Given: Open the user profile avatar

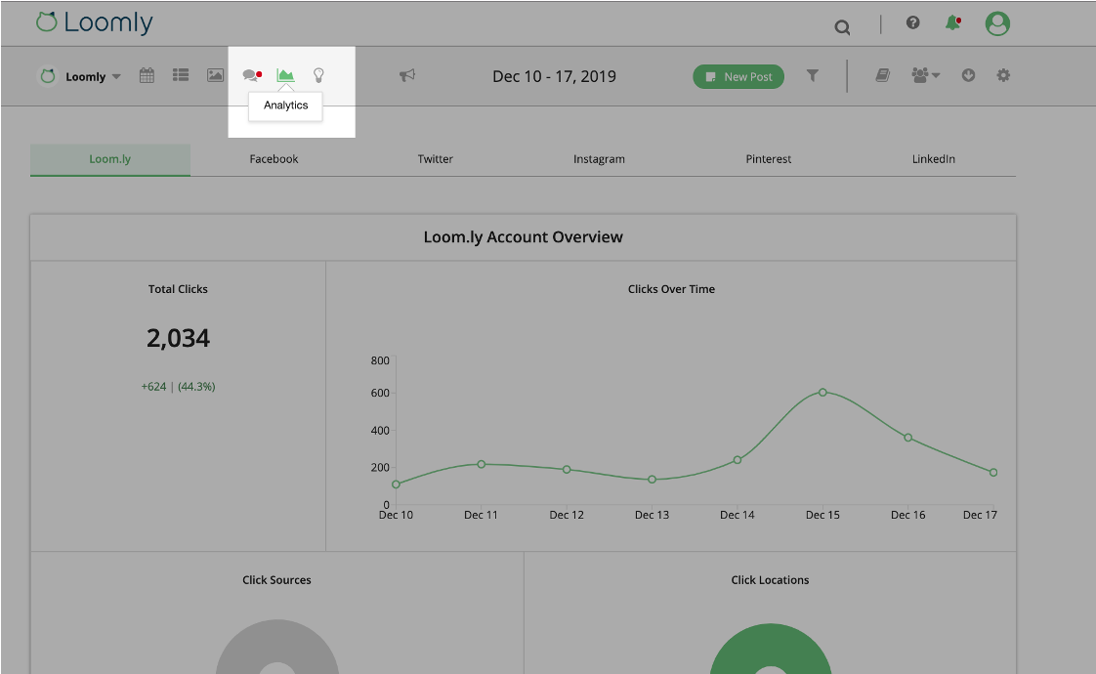Looking at the screenshot, I should coord(997,23).
